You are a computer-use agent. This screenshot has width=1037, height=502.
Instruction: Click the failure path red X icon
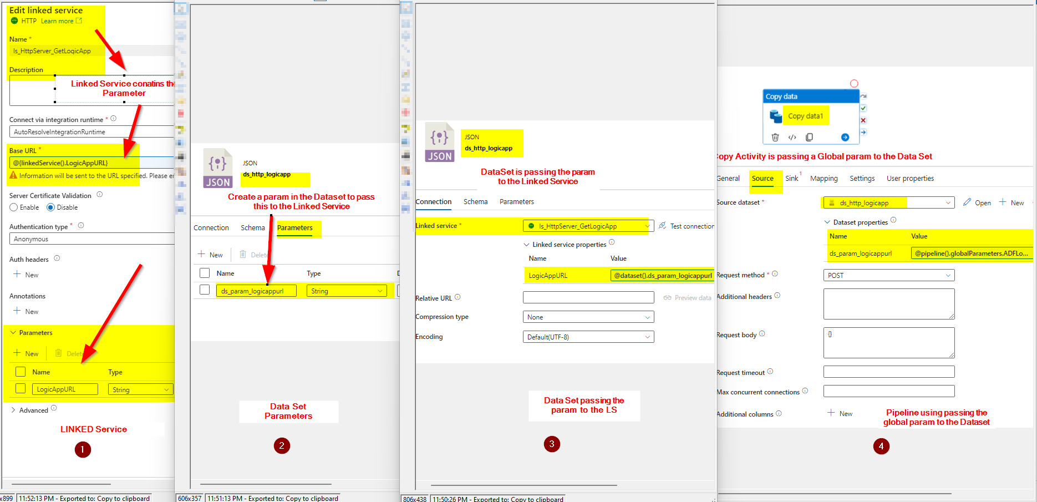(x=863, y=120)
